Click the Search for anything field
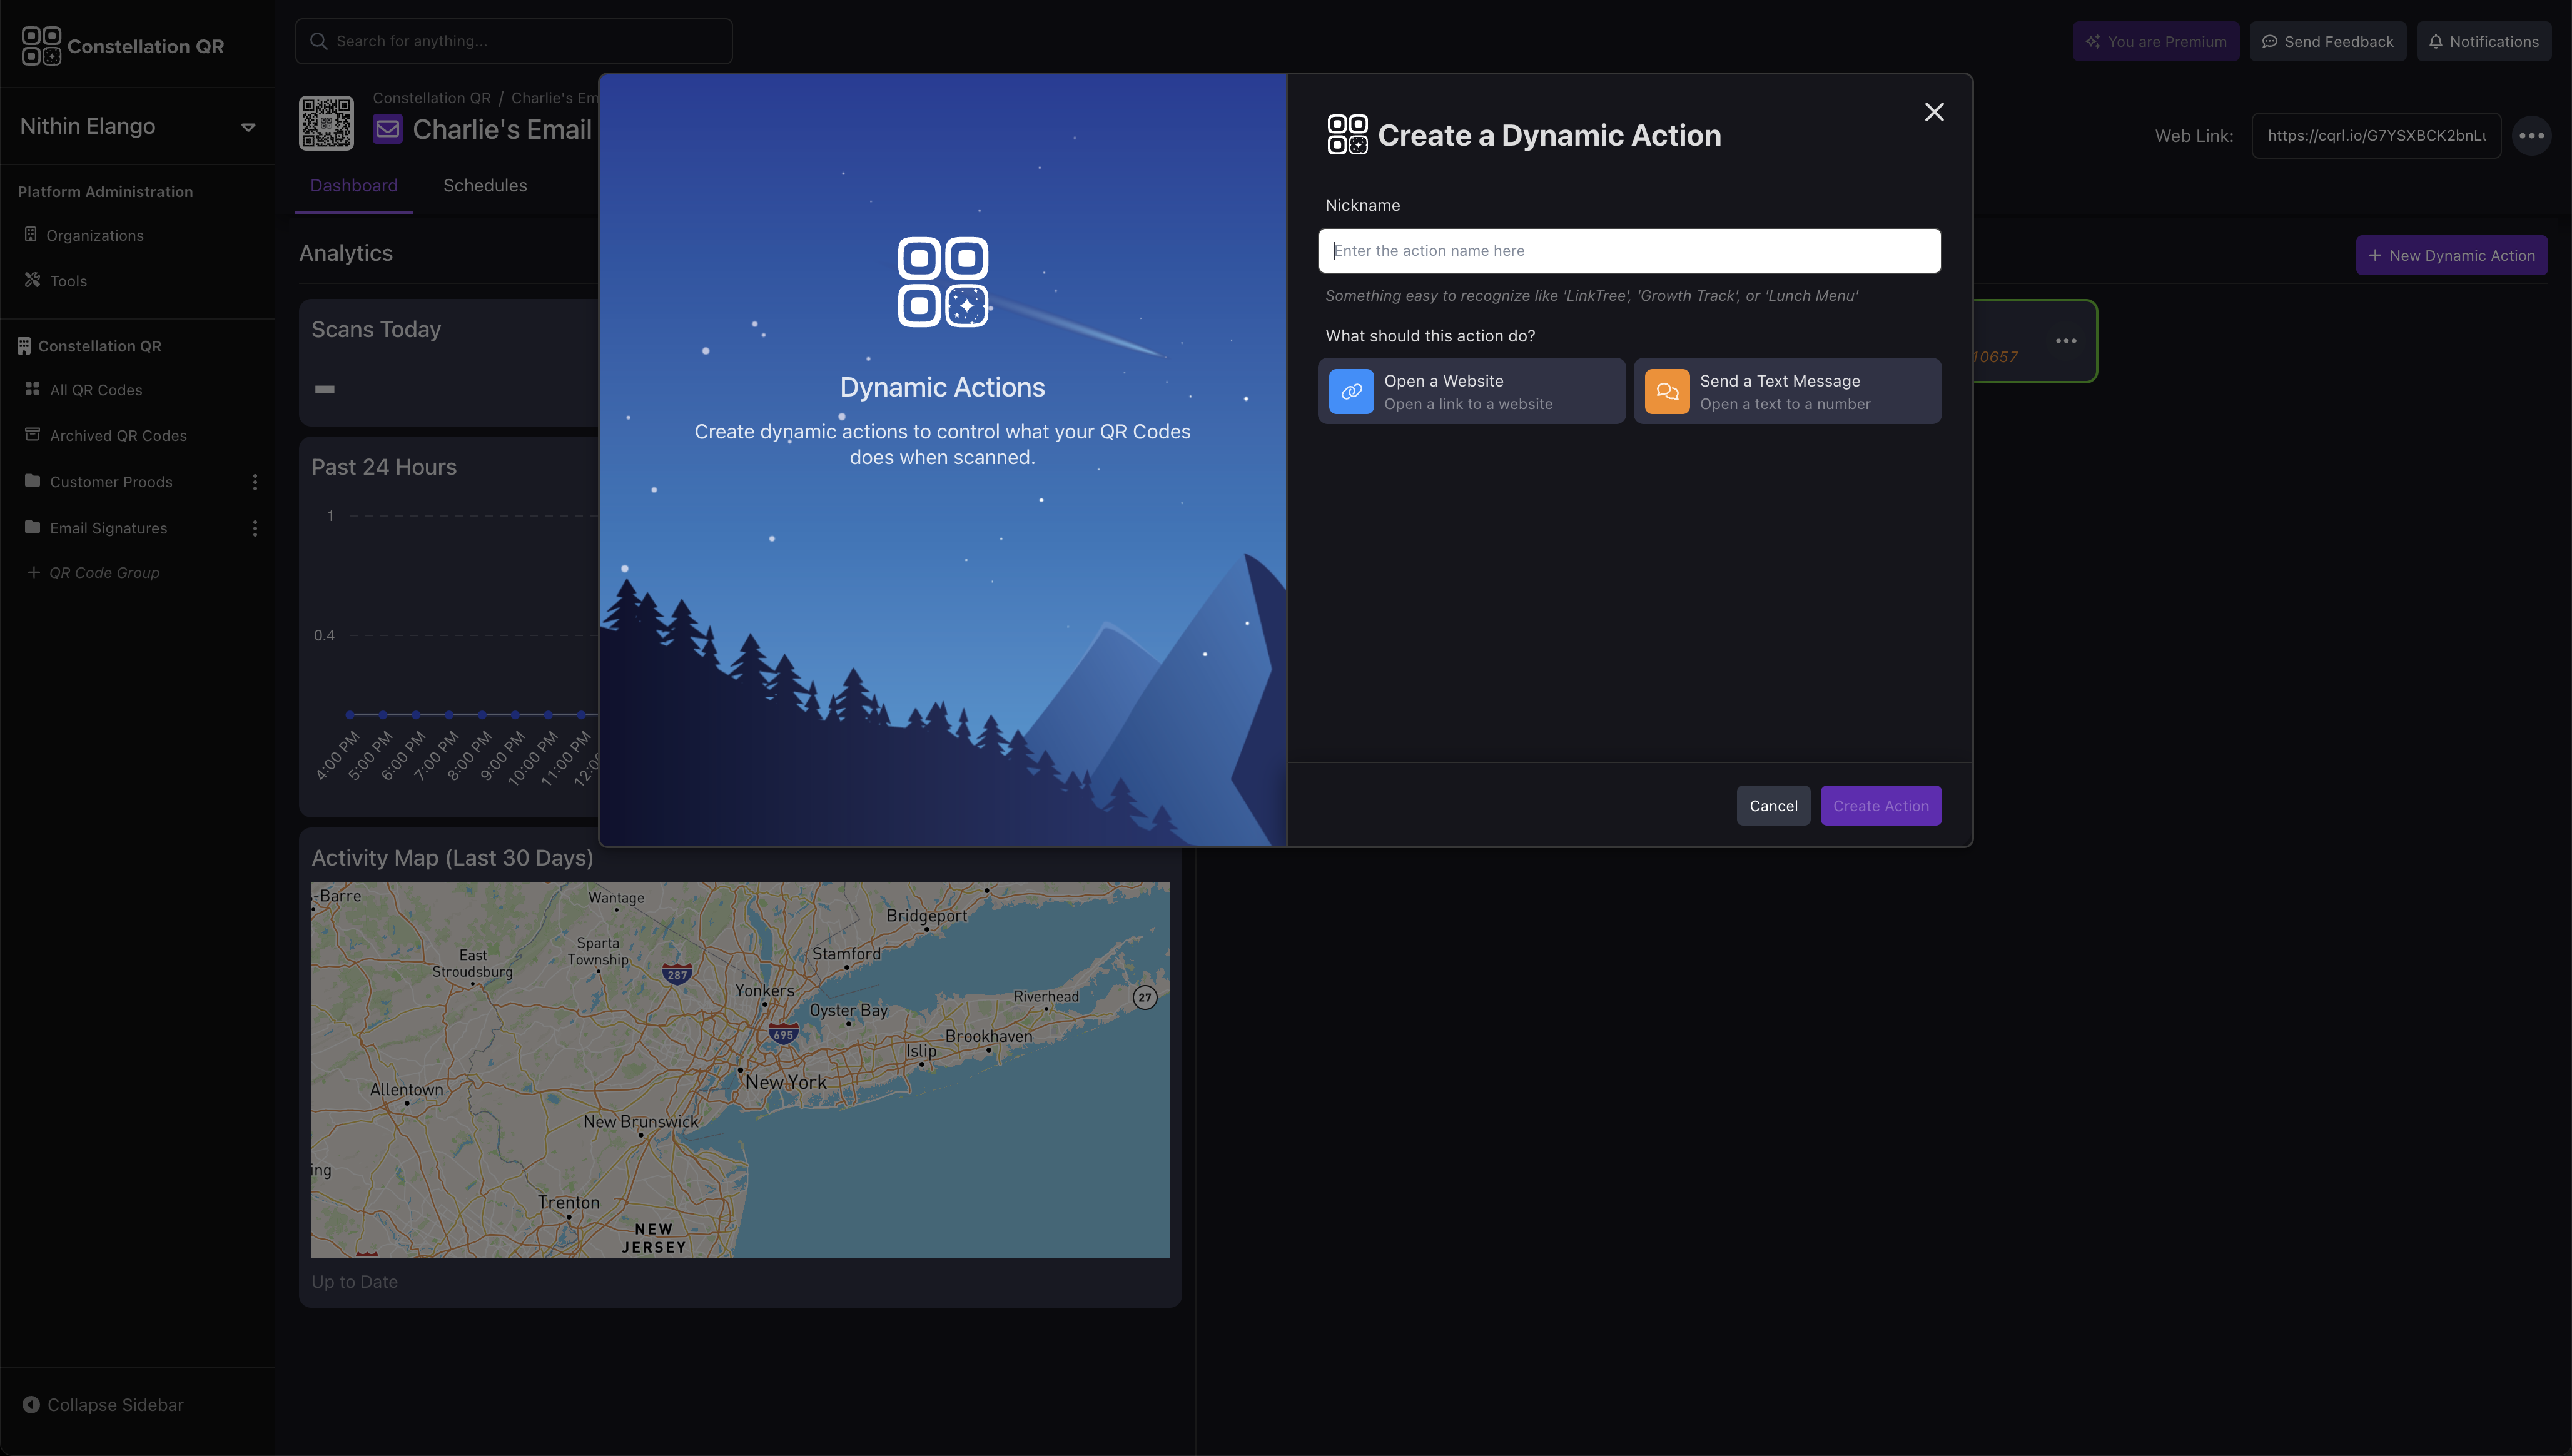2572x1456 pixels. pos(513,41)
